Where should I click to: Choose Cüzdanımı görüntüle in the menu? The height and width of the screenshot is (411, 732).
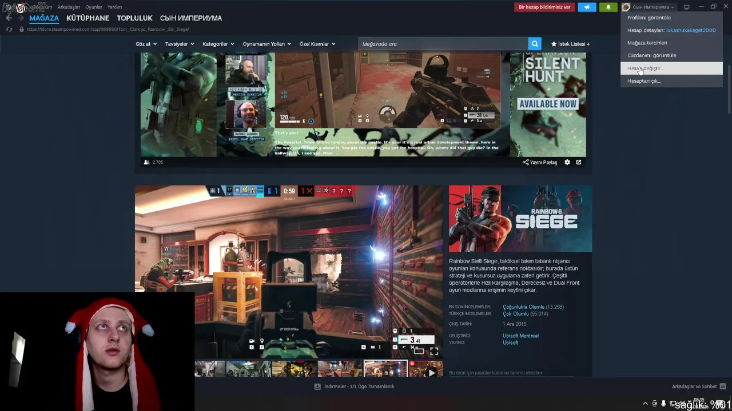(x=671, y=55)
